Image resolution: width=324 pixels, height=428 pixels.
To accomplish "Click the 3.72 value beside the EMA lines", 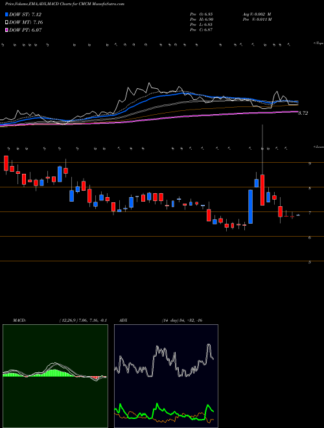I will pyautogui.click(x=303, y=113).
